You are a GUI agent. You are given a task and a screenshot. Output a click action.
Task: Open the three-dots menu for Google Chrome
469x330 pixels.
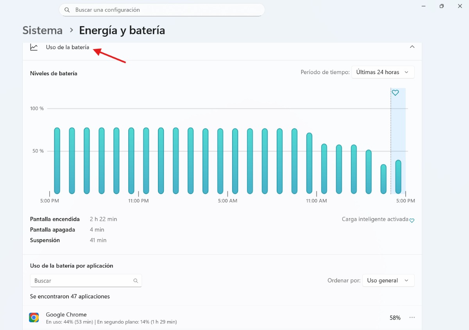pos(412,318)
